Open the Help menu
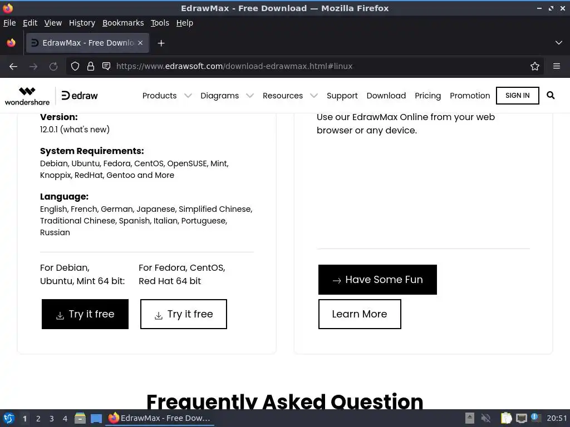This screenshot has width=570, height=427. [184, 23]
